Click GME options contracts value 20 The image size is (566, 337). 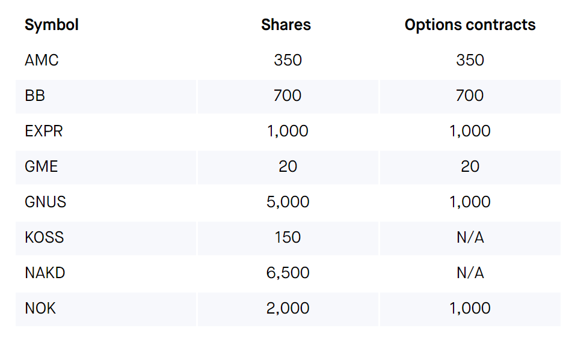(470, 166)
